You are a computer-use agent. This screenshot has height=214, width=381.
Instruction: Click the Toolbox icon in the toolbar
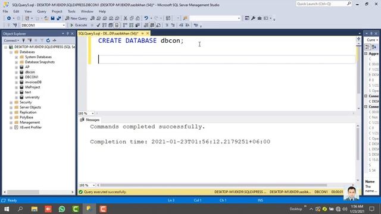click(260, 18)
